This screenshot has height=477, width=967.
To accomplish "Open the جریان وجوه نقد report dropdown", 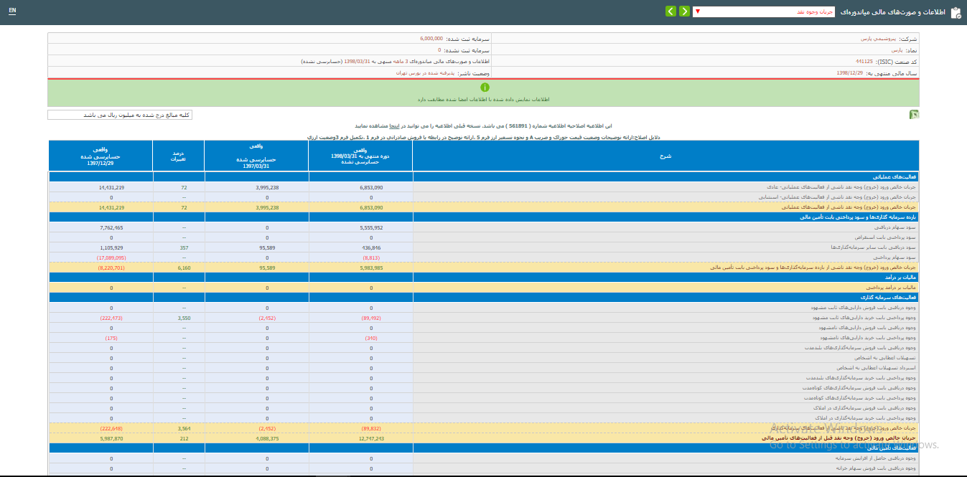I will point(764,11).
